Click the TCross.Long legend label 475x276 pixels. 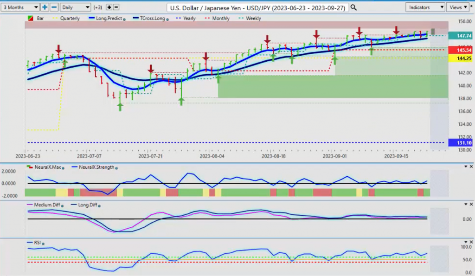pos(152,19)
